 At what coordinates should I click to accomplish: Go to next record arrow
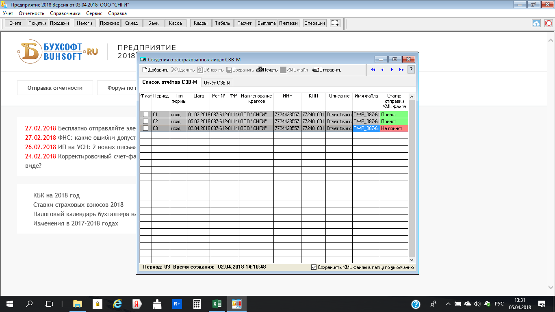click(392, 70)
